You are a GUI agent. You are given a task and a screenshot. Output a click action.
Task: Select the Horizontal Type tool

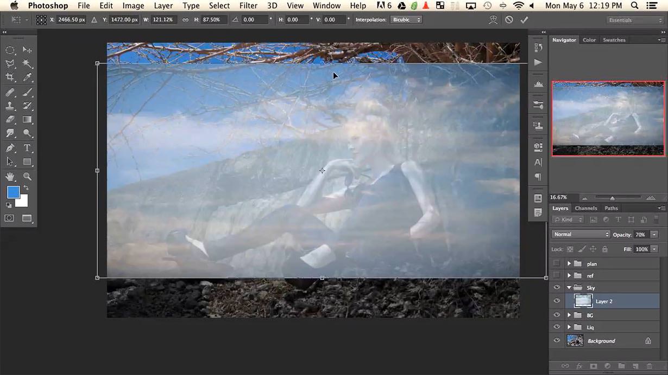(x=27, y=148)
